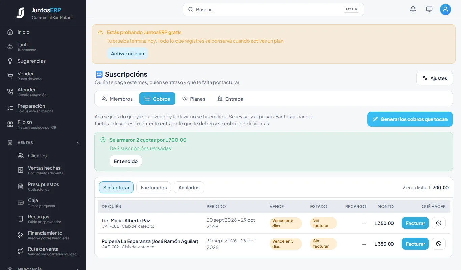Show the Anulados filter
Viewport: 461px width, 270px height.
tap(189, 187)
